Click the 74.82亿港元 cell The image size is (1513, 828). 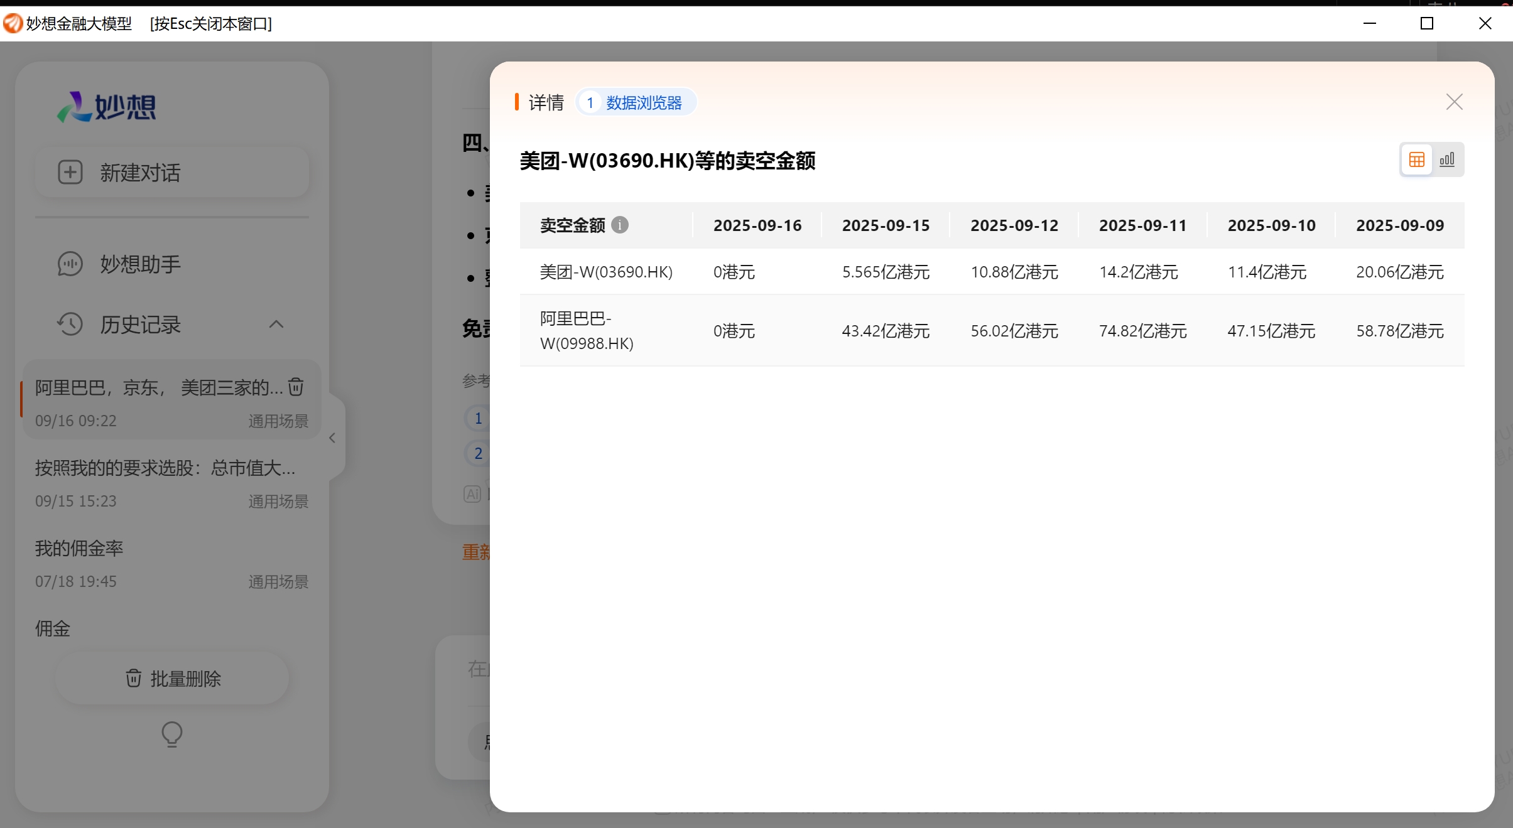click(1143, 331)
